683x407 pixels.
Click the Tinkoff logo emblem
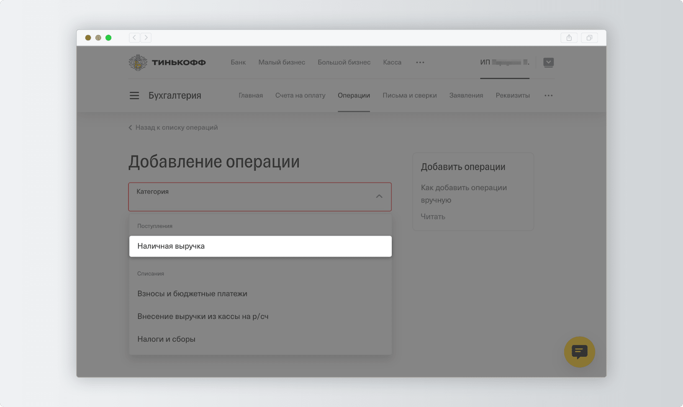[138, 62]
